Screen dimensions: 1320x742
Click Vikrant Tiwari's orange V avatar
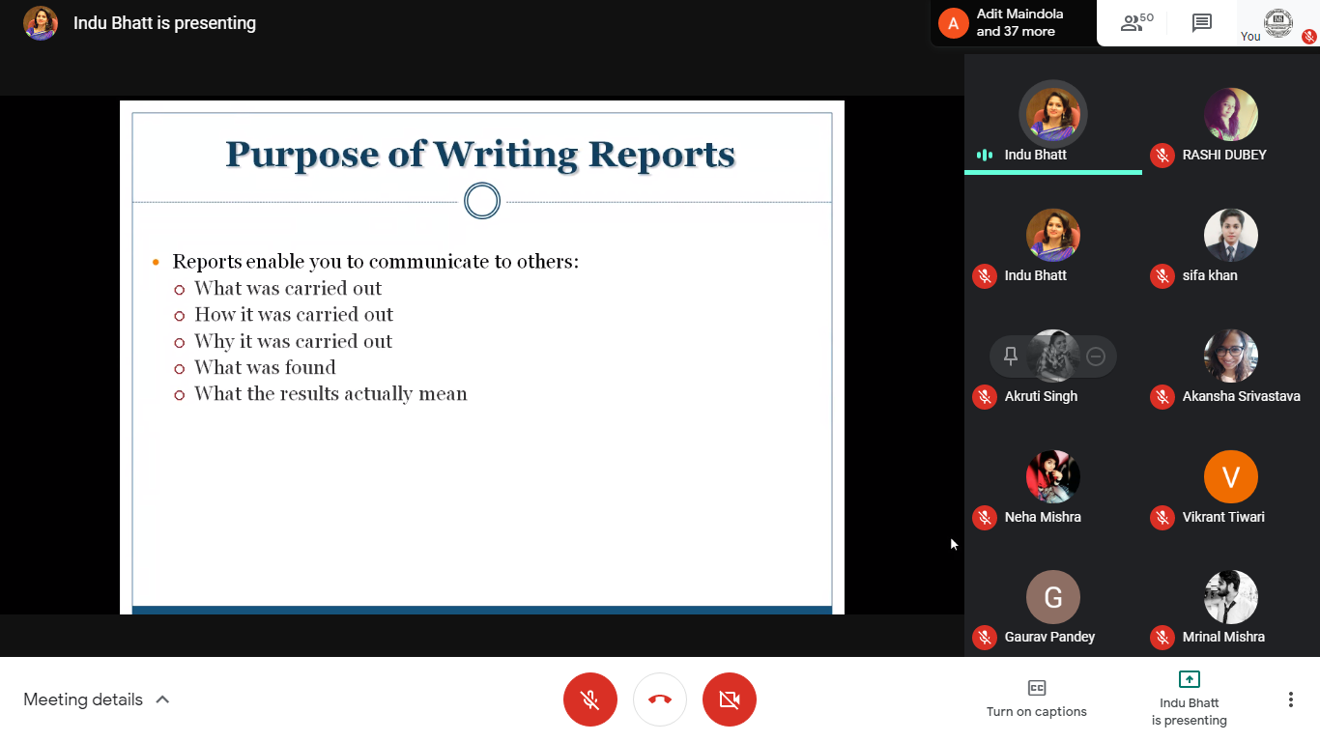coord(1230,476)
